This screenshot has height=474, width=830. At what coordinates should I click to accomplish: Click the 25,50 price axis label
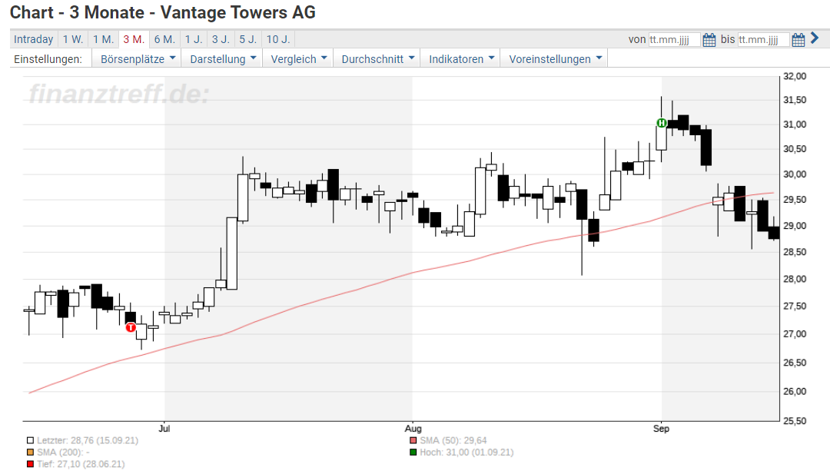click(x=795, y=421)
